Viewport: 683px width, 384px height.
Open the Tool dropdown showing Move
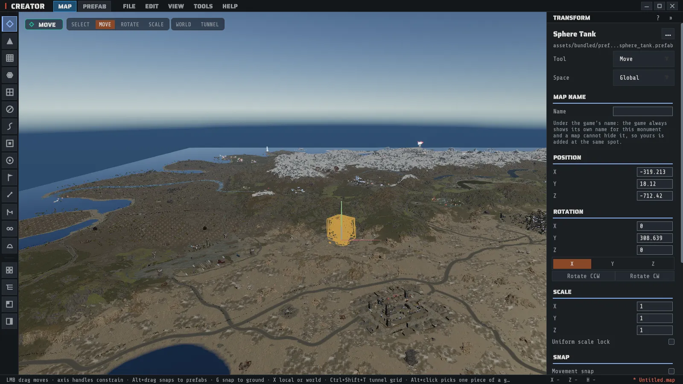(643, 59)
